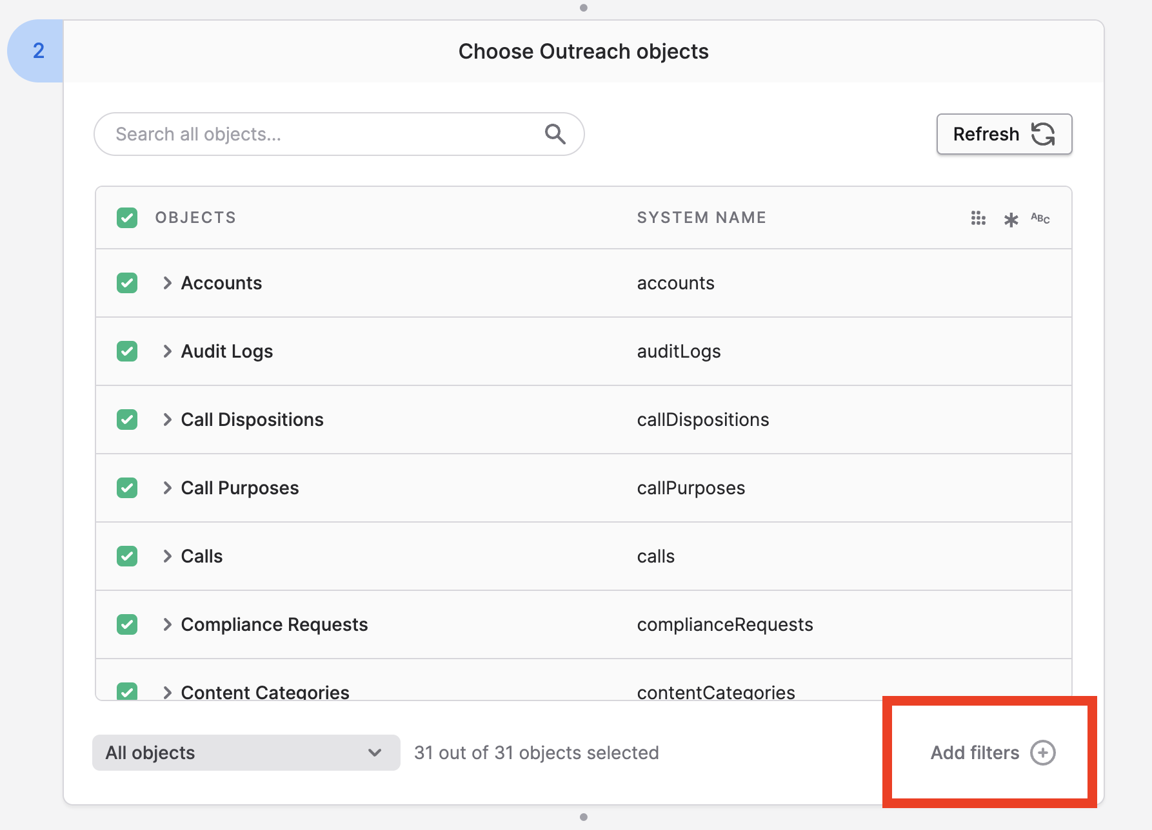Click the 31 out of 31 objects selected text
The height and width of the screenshot is (830, 1152).
(537, 753)
